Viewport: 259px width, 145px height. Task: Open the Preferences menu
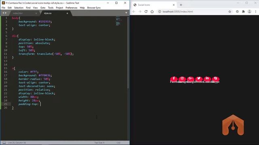pyautogui.click(x=71, y=8)
